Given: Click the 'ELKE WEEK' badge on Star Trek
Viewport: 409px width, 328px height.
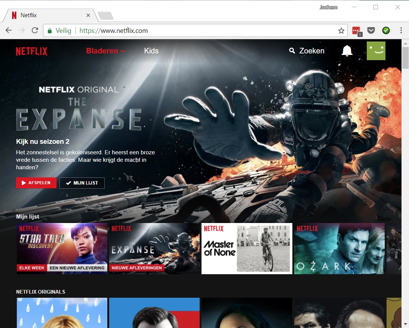Looking at the screenshot, I should tap(32, 268).
